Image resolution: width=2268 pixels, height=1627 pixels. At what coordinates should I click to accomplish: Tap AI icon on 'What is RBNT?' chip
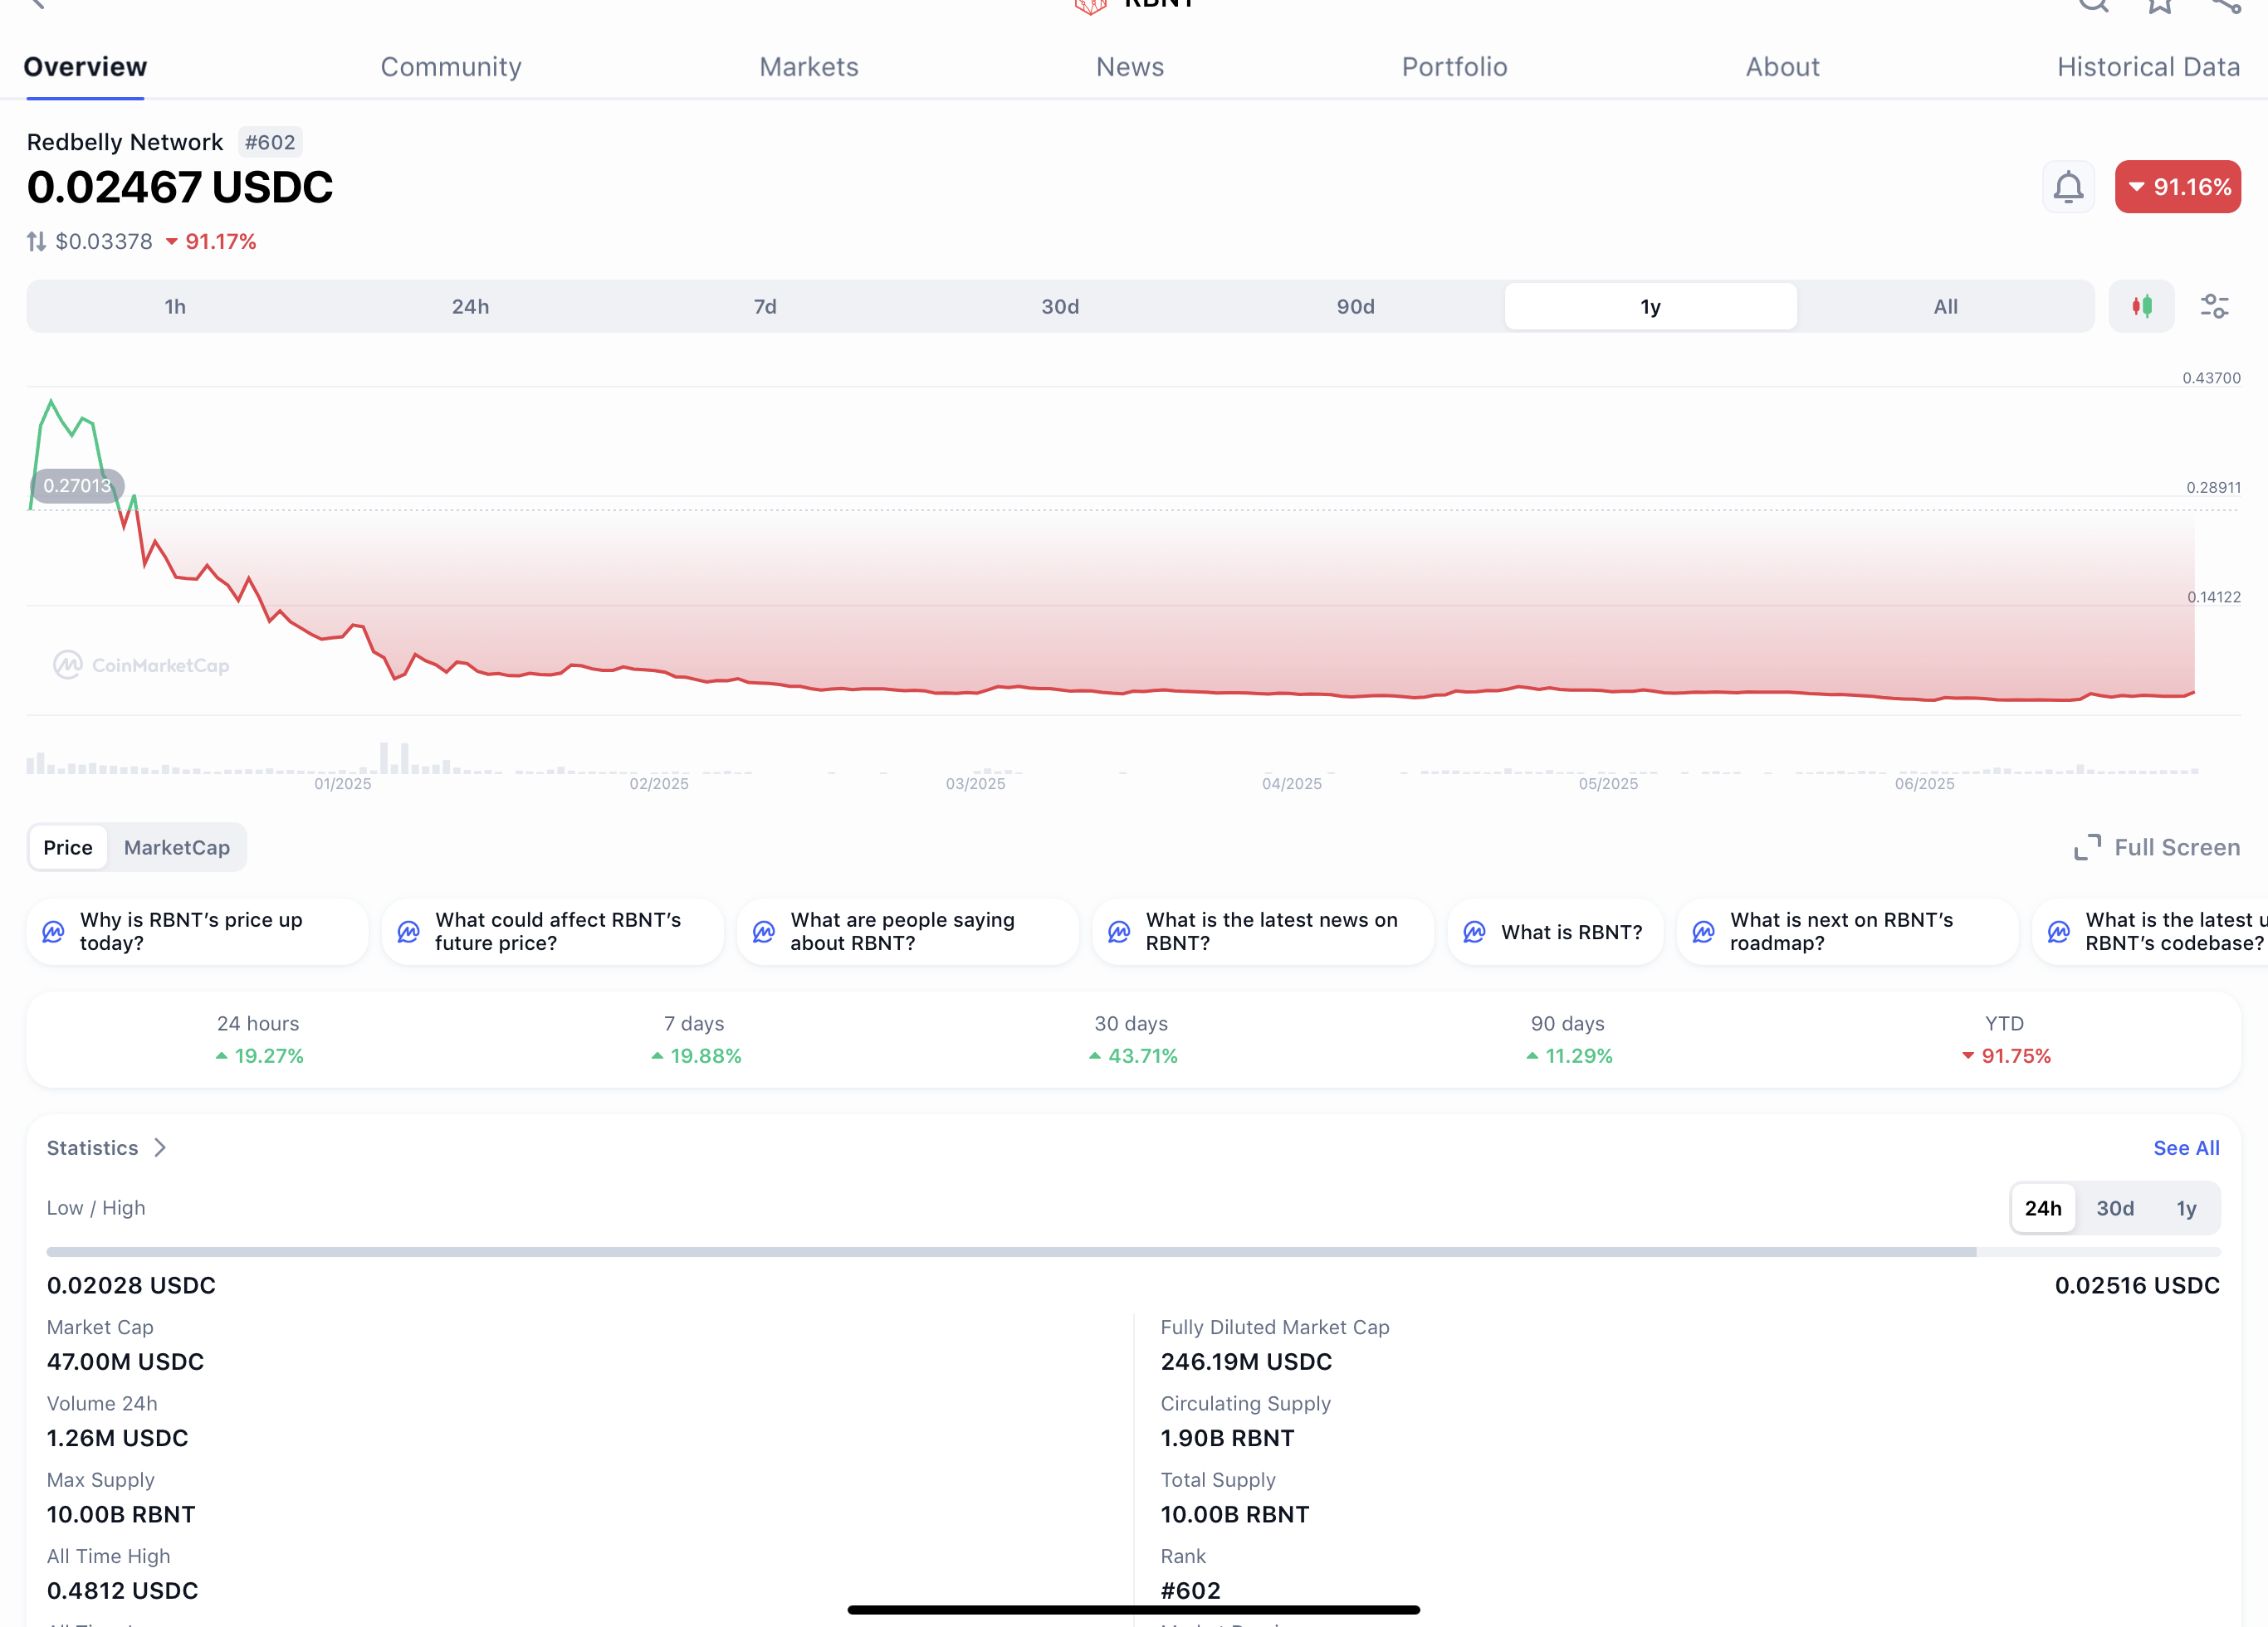(x=1474, y=932)
